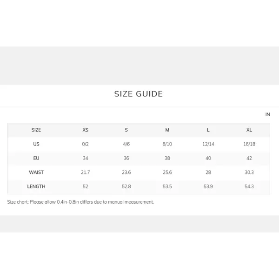Viewport: 279px width, 279px height.
Task: Select the LENGTH row label
Action: (36, 186)
